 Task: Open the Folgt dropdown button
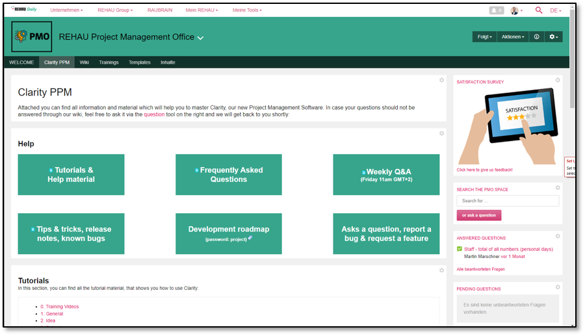pos(484,36)
